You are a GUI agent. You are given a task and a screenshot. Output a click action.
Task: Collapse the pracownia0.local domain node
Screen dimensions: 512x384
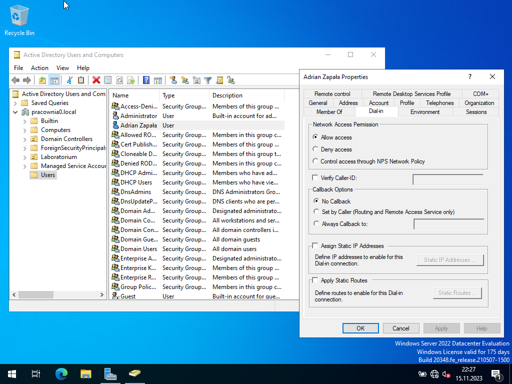pos(15,112)
